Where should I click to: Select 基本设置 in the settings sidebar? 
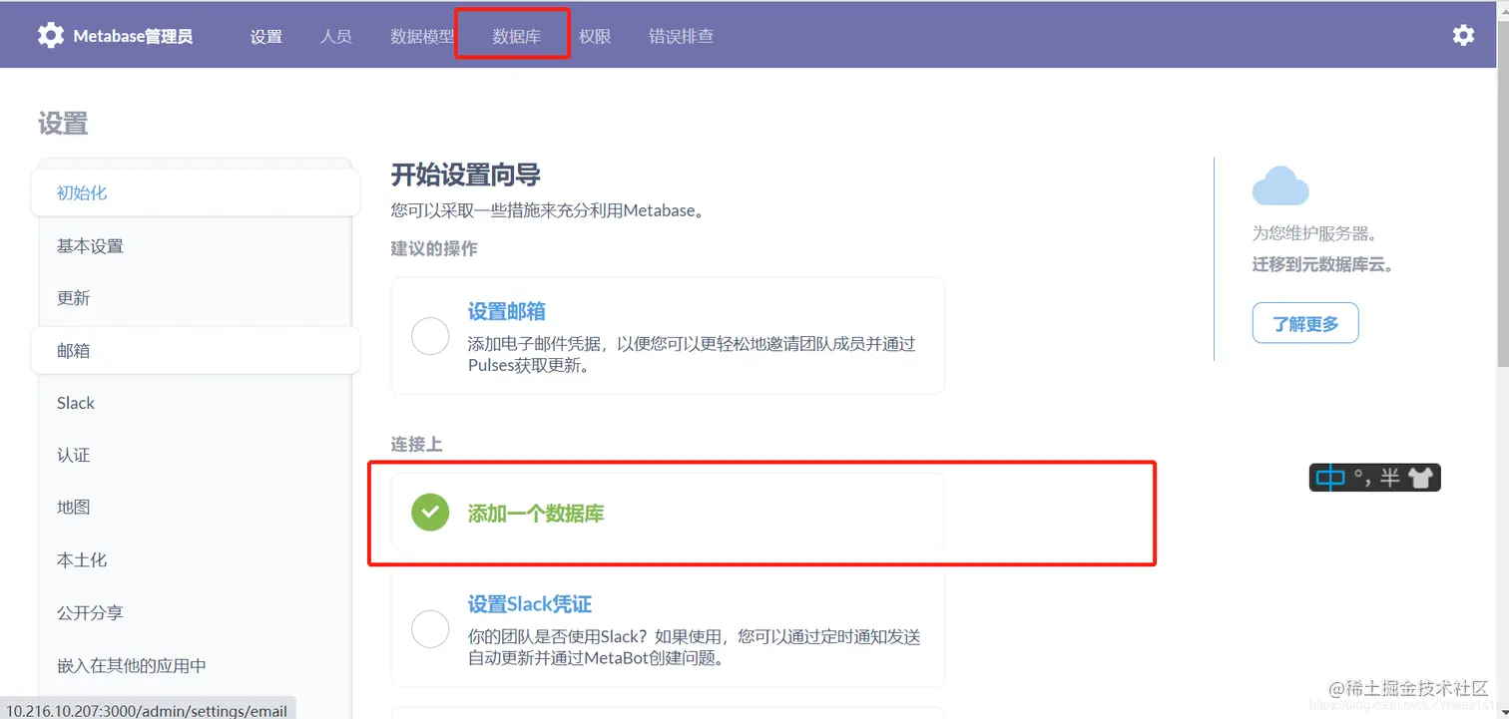pos(196,246)
